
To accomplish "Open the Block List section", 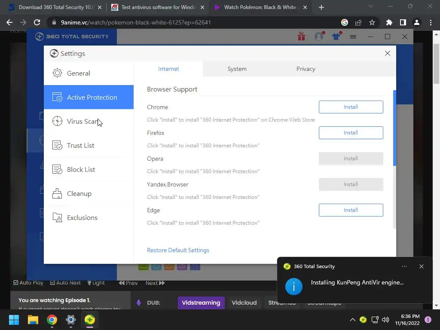I will coord(89,169).
